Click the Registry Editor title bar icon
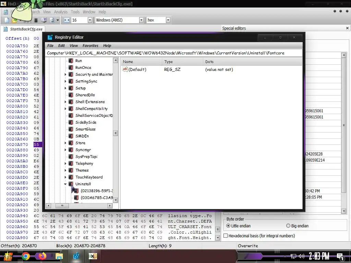 (50, 37)
